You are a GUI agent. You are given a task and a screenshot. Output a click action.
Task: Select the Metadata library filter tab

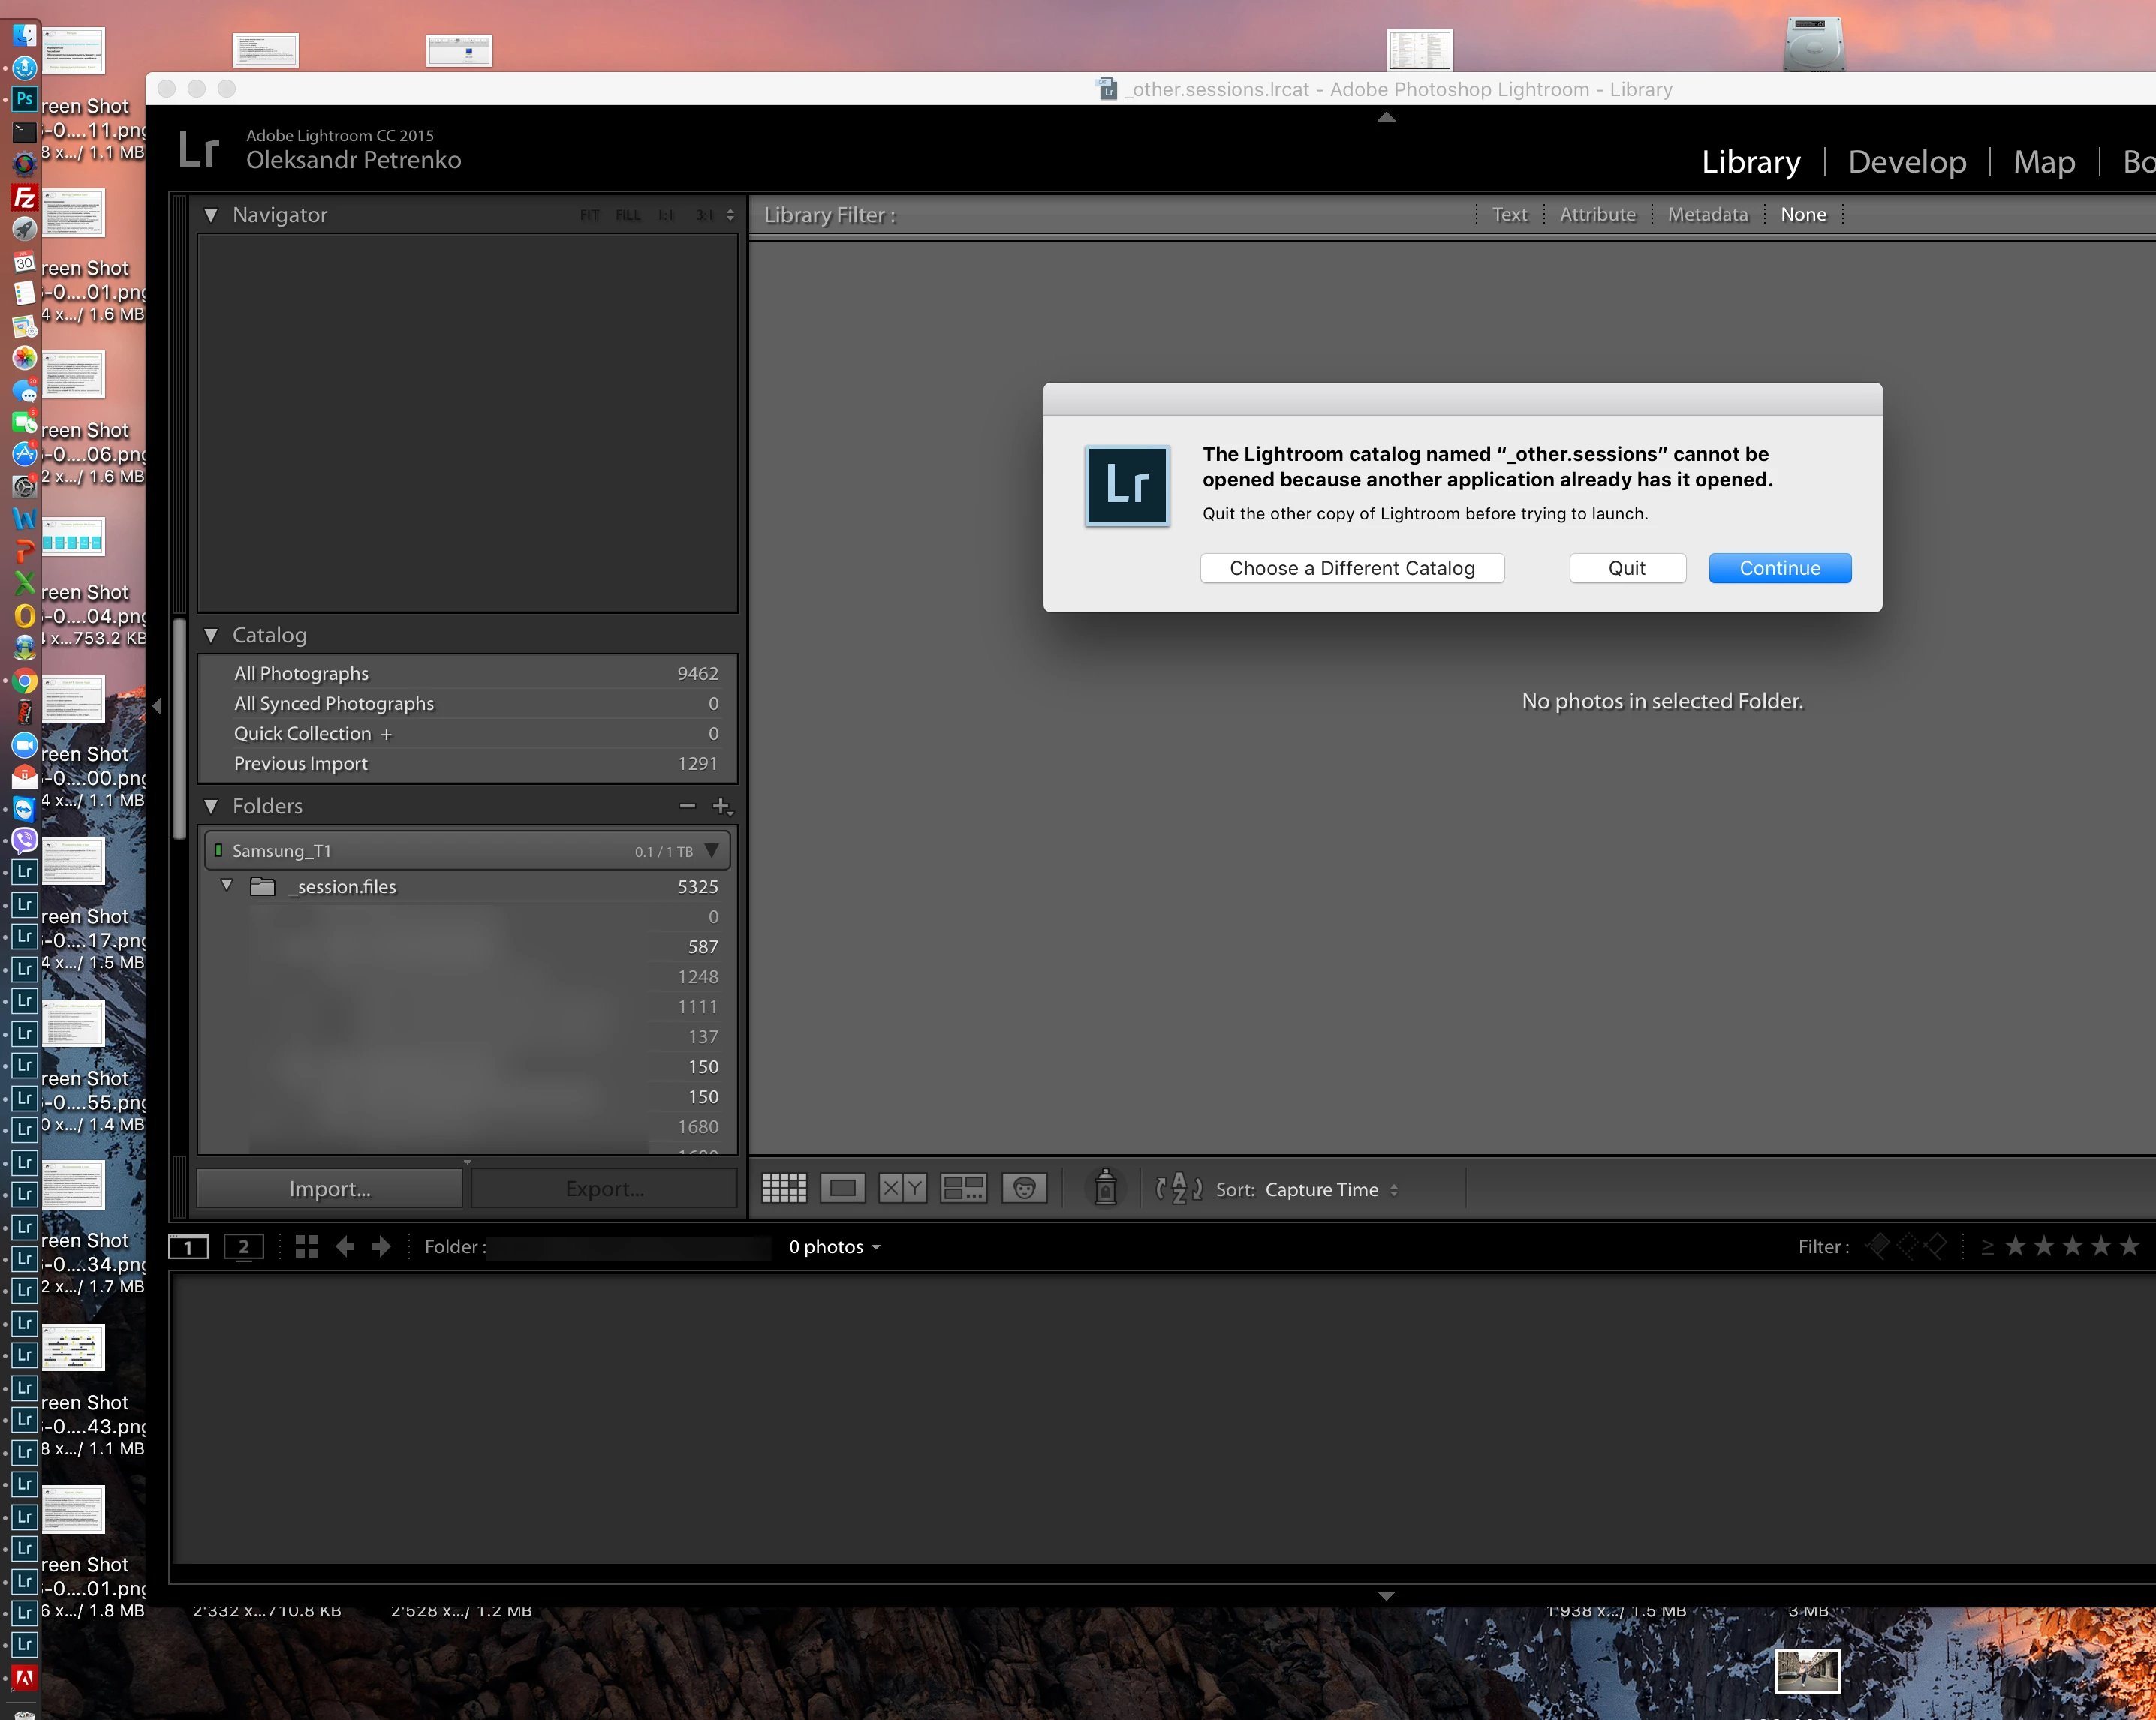point(1707,214)
